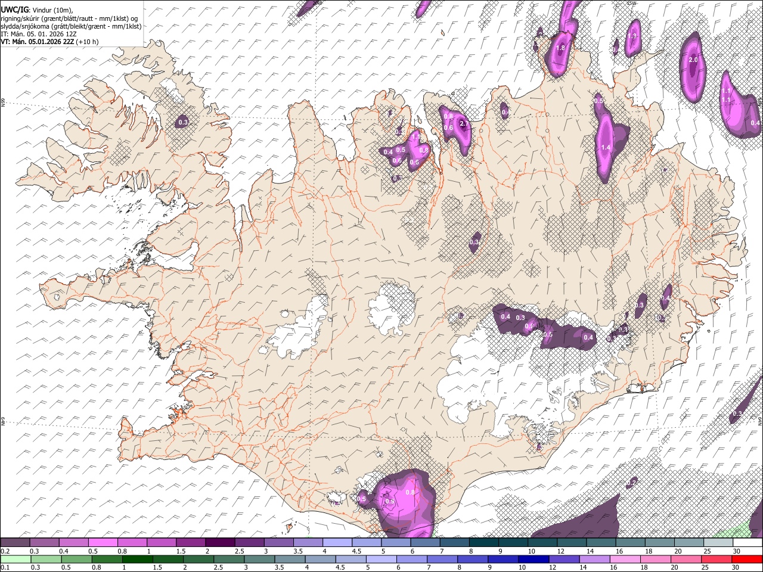This screenshot has height=572, width=763.
Task: Click the 0.3 label over the Westfjords
Action: click(183, 123)
